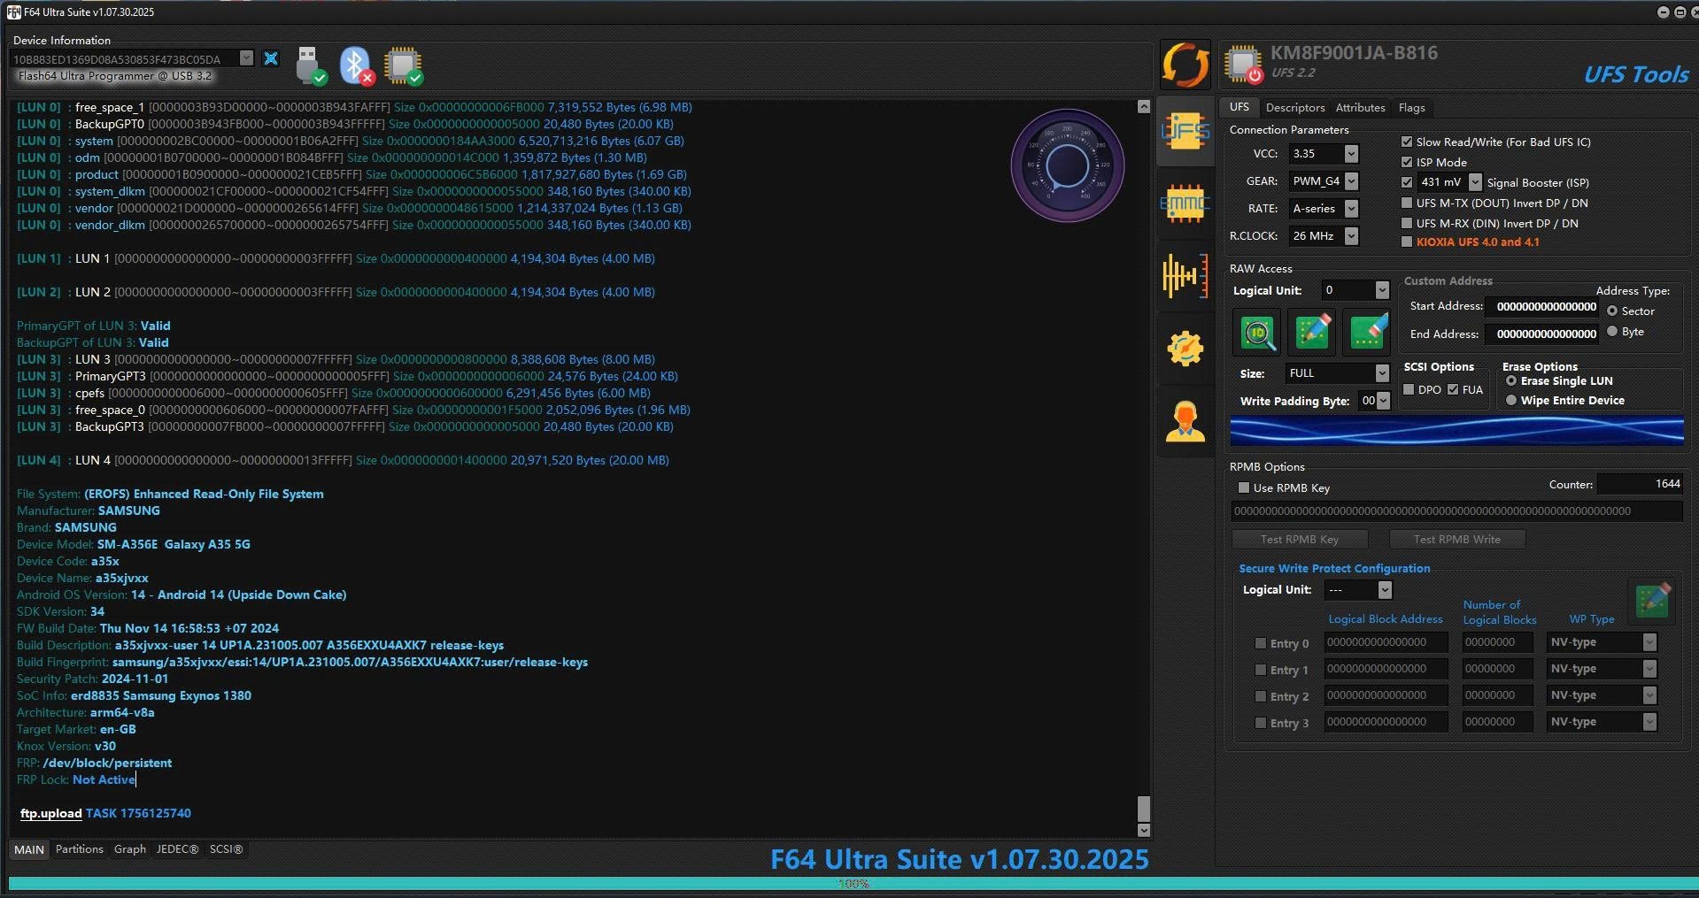Image resolution: width=1699 pixels, height=898 pixels.
Task: Open the user account icon
Action: [1185, 421]
